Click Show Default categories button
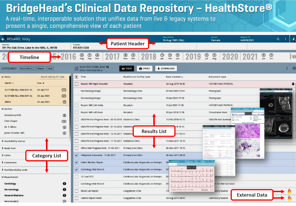The width and height of the screenshot is (296, 206). point(26,69)
